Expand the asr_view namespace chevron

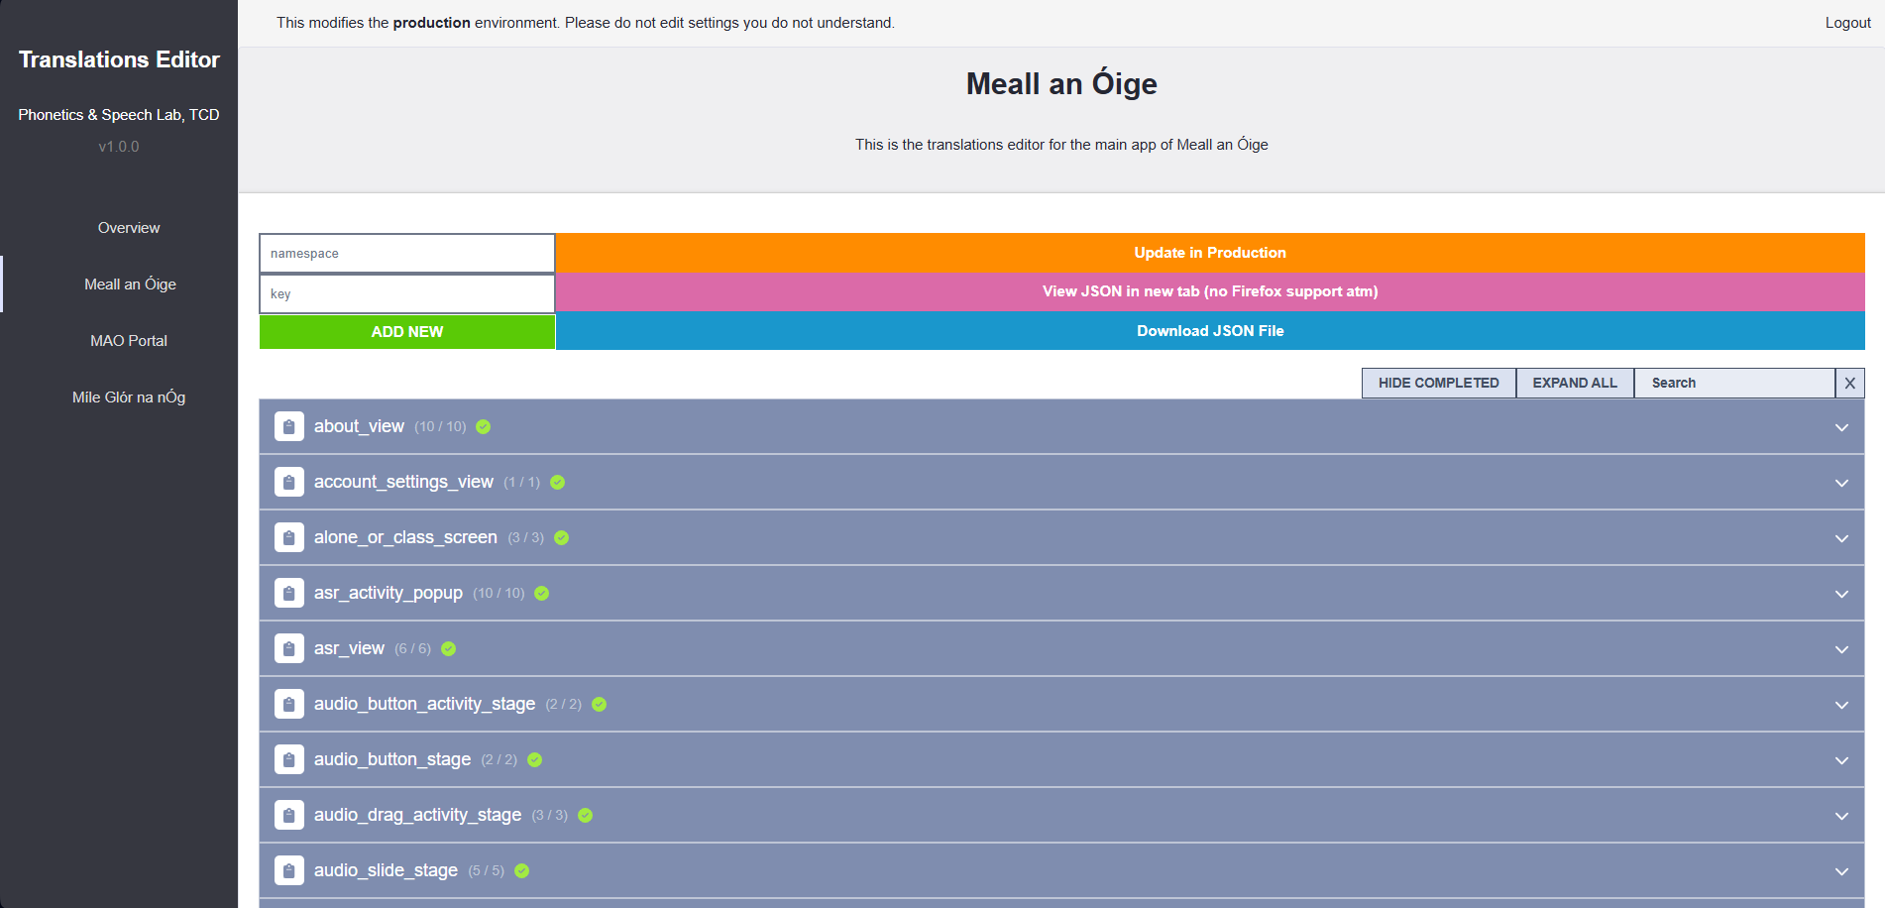click(x=1841, y=649)
